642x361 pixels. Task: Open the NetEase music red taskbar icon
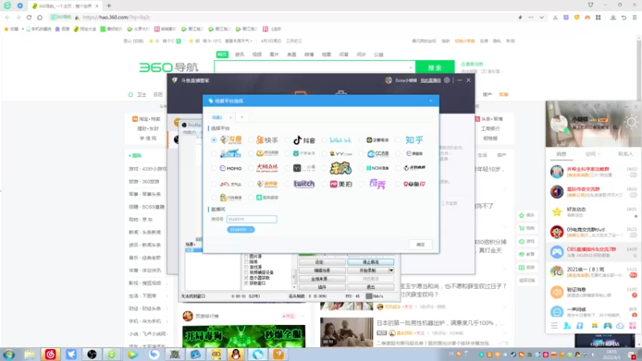click(51, 354)
